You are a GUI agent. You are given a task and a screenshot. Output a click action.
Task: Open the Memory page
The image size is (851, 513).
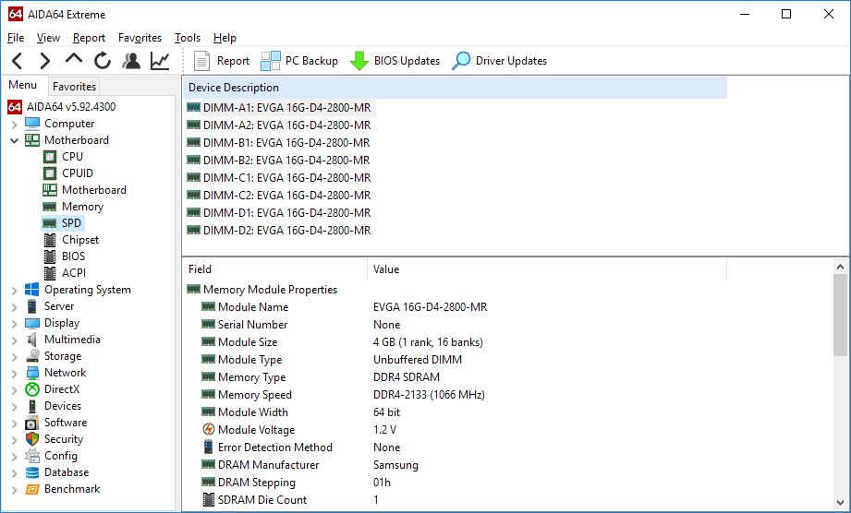click(82, 207)
